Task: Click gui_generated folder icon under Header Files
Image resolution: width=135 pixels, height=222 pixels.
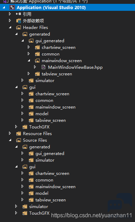Action: (31, 41)
